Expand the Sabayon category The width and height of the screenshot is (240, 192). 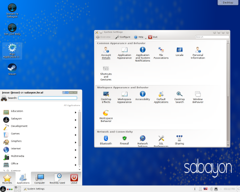(x=40, y=119)
